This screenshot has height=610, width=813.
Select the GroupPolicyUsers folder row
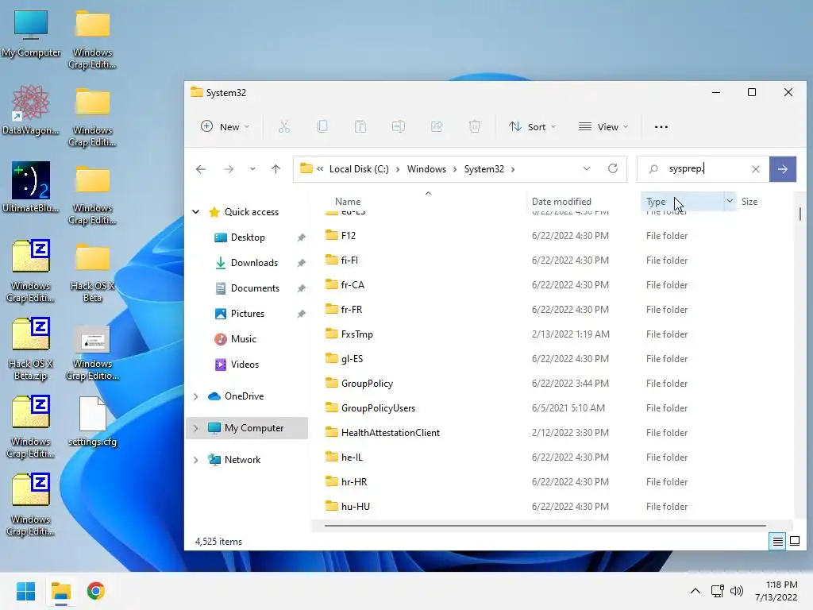pos(553,408)
